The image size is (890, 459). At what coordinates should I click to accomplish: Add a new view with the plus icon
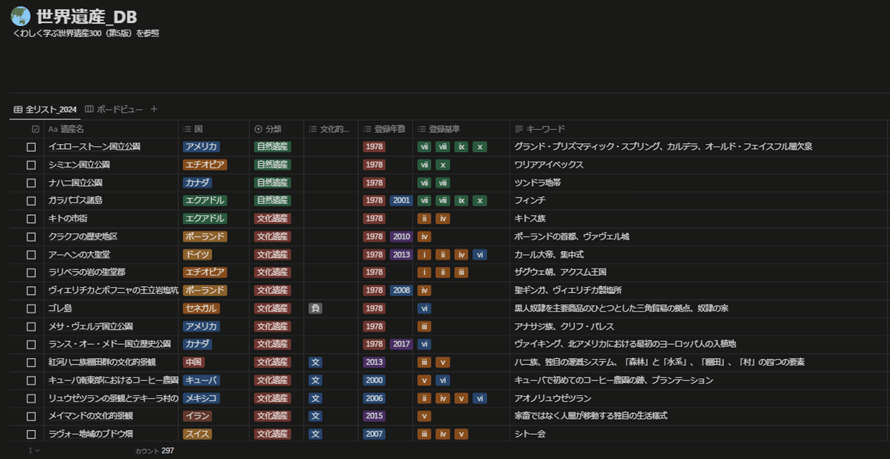[x=154, y=109]
